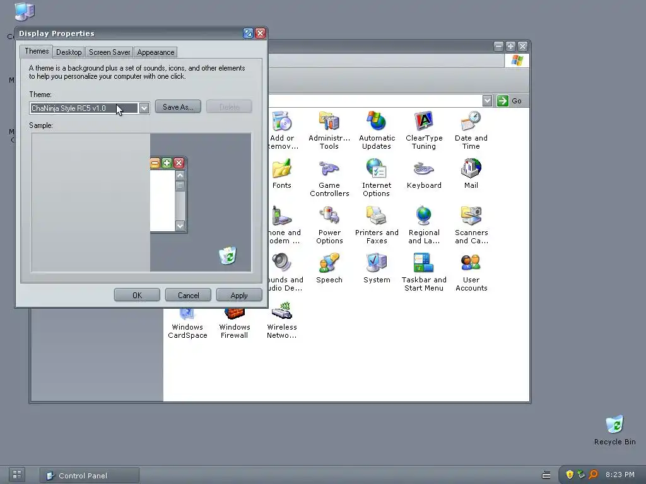Open Game Controllers icon
This screenshot has height=484, width=646.
pos(329,169)
